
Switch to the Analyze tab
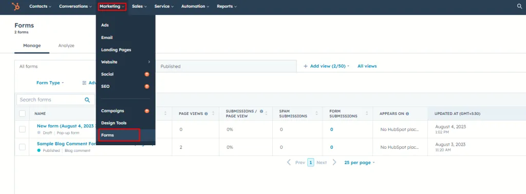[x=66, y=46]
